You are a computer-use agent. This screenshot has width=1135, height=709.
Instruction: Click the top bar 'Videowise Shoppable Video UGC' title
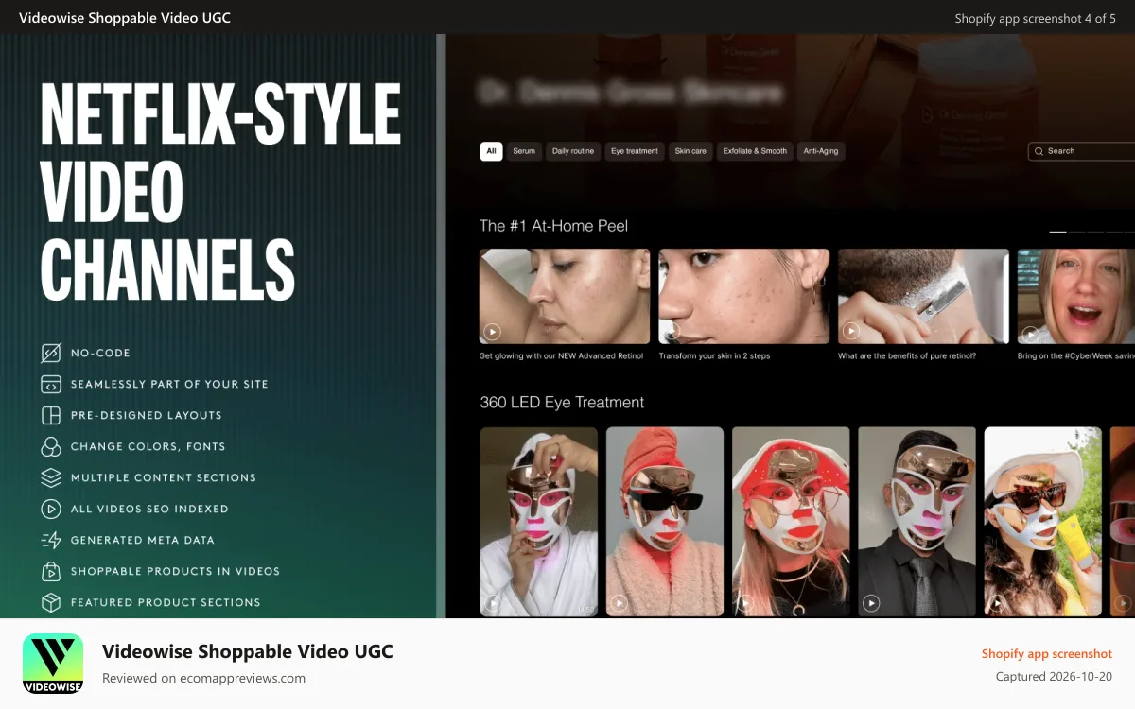125,18
